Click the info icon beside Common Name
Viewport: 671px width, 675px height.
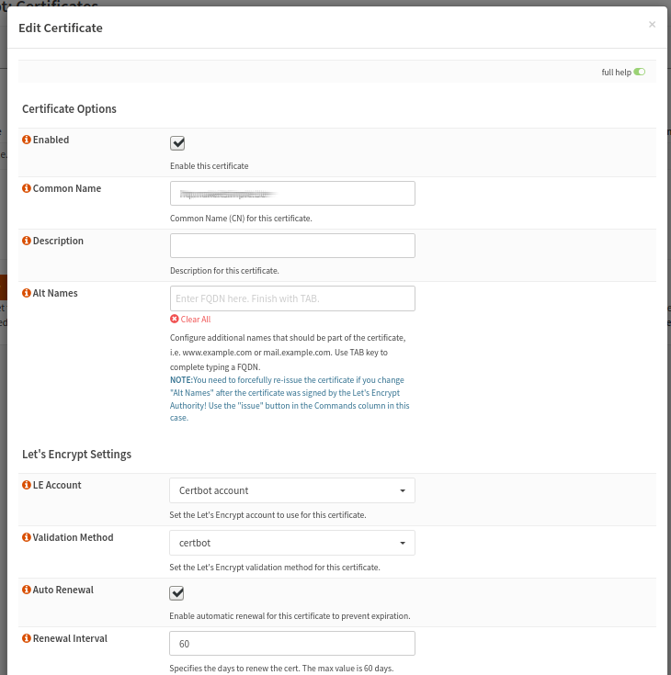click(x=27, y=188)
